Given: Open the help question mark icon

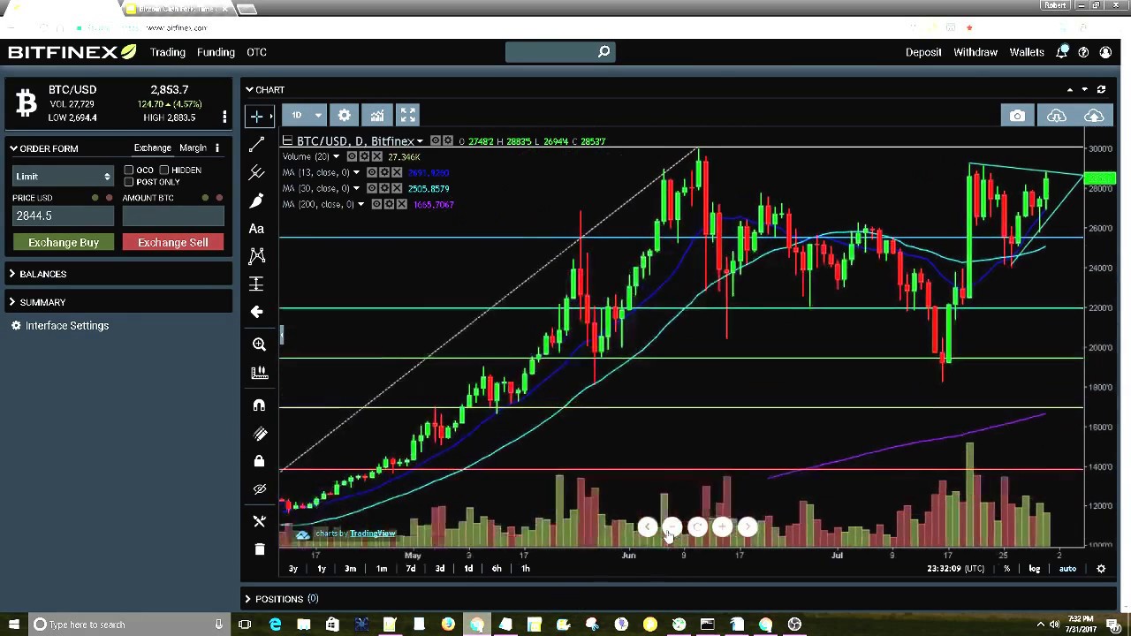Looking at the screenshot, I should (1083, 52).
